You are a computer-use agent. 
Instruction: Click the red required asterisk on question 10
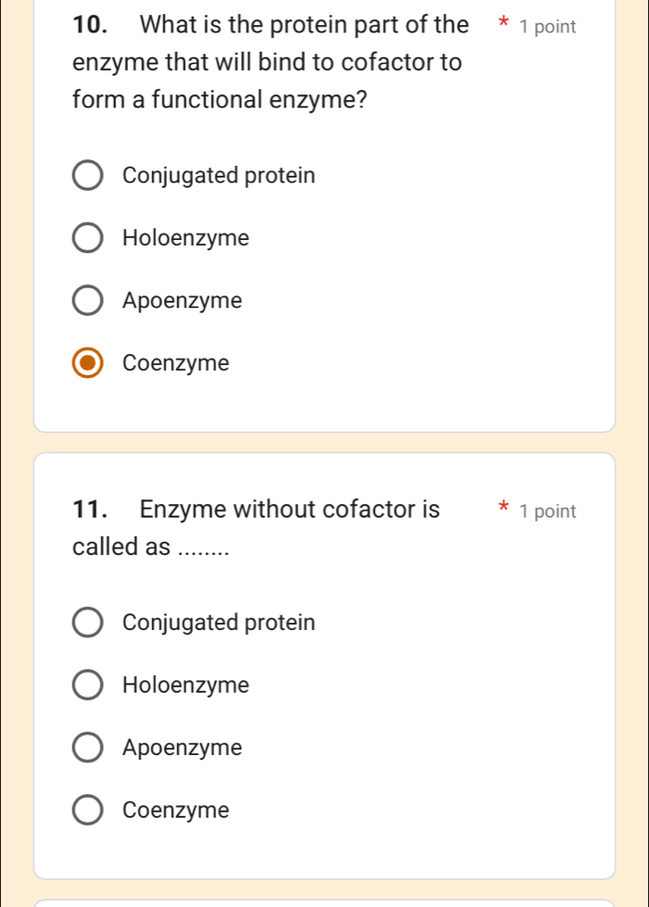tap(502, 25)
